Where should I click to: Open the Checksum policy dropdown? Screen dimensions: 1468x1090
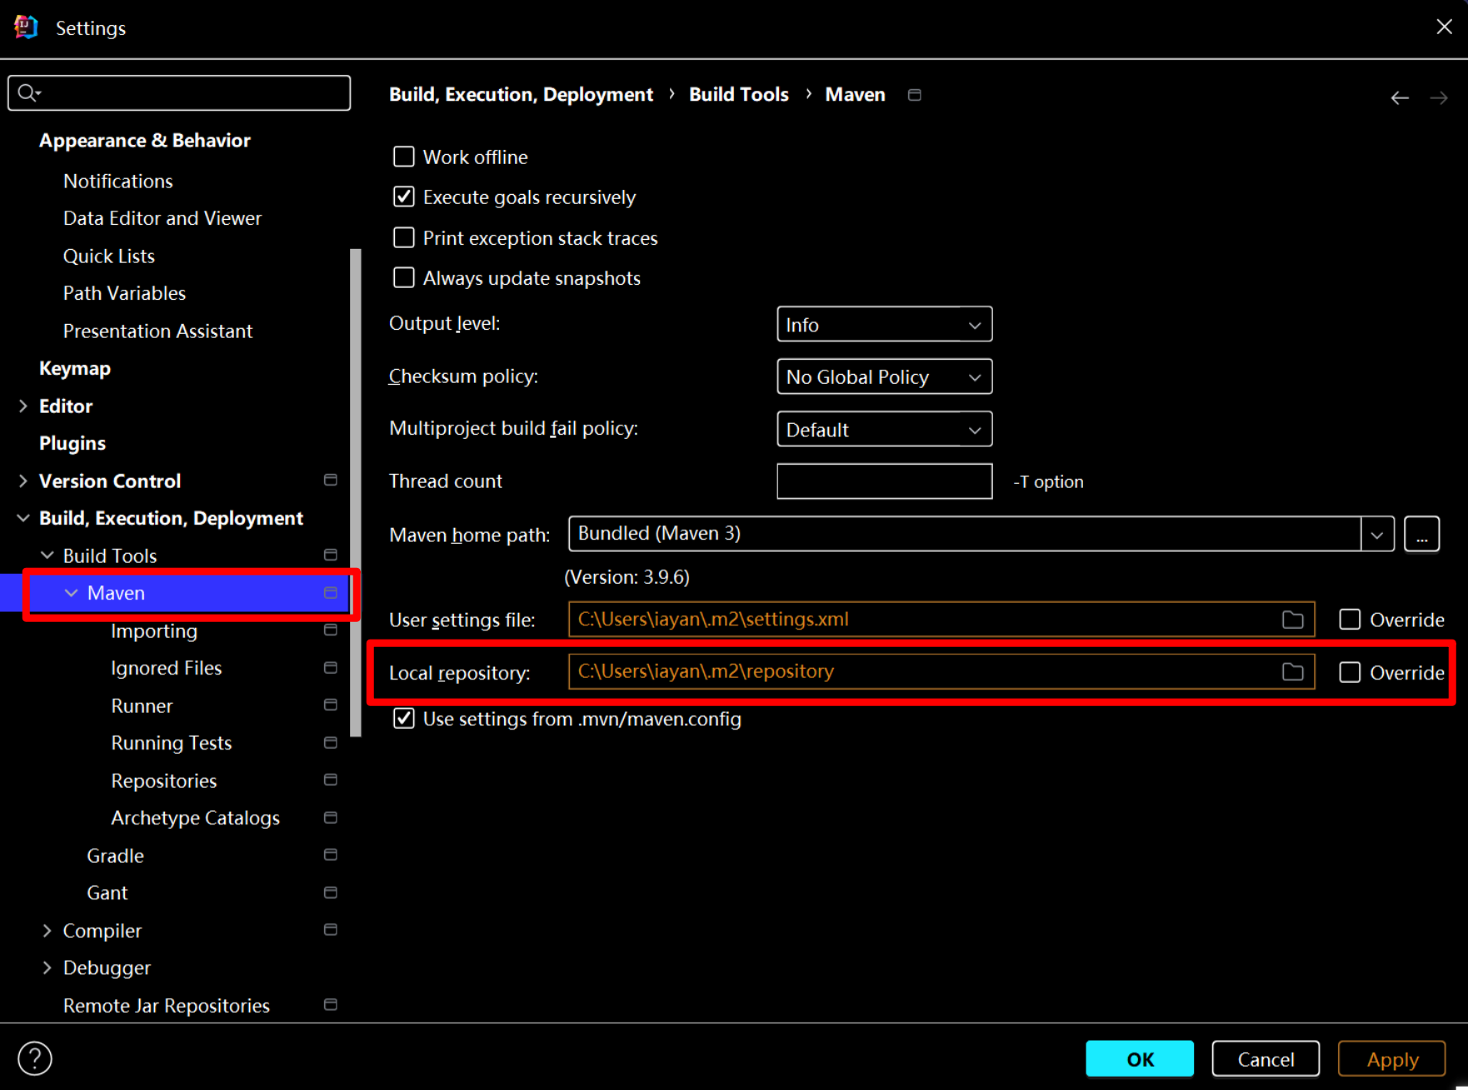[x=884, y=377]
